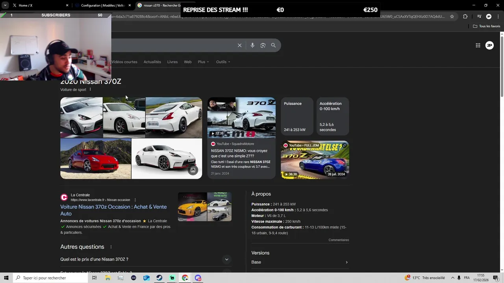Select the Vidéos courtes filter
The height and width of the screenshot is (283, 504).
pos(124,62)
